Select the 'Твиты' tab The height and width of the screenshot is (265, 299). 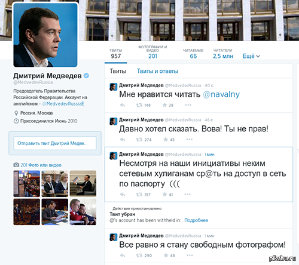point(118,71)
